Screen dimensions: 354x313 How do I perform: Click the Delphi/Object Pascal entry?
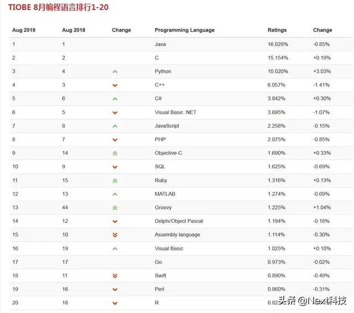[x=179, y=221]
